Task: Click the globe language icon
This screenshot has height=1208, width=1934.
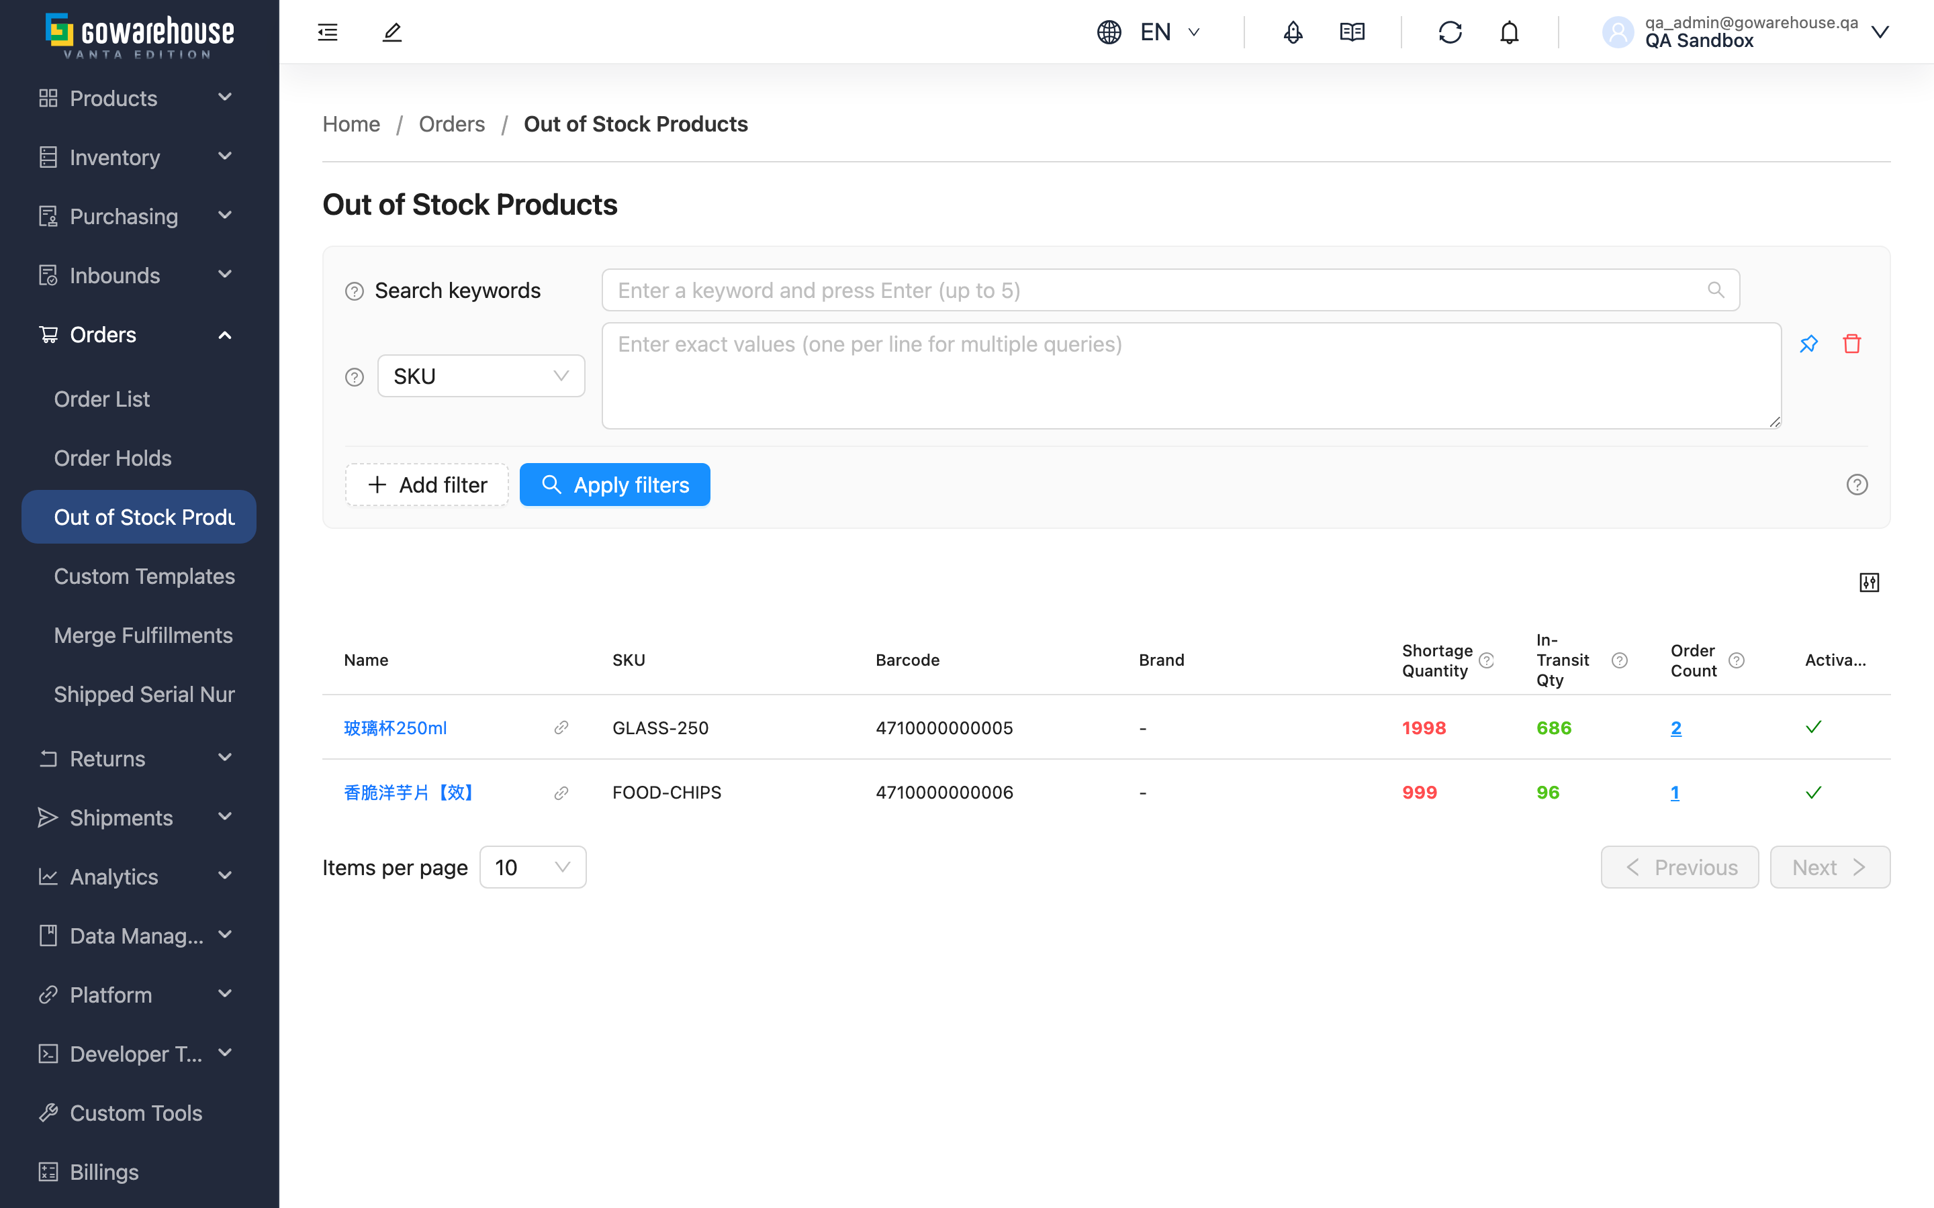Action: pyautogui.click(x=1109, y=32)
